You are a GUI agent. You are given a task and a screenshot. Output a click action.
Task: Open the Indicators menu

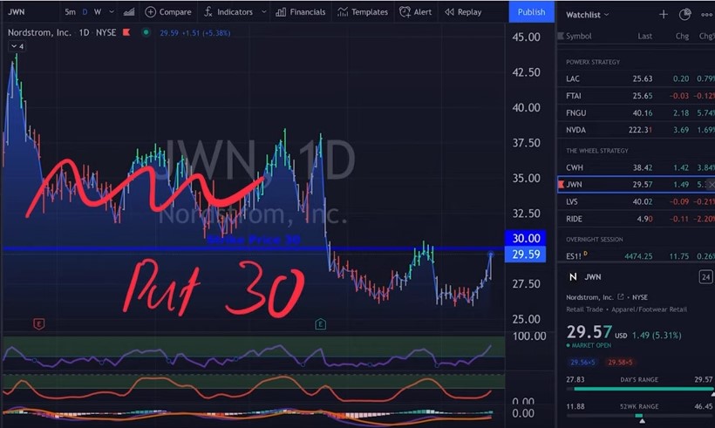point(228,12)
